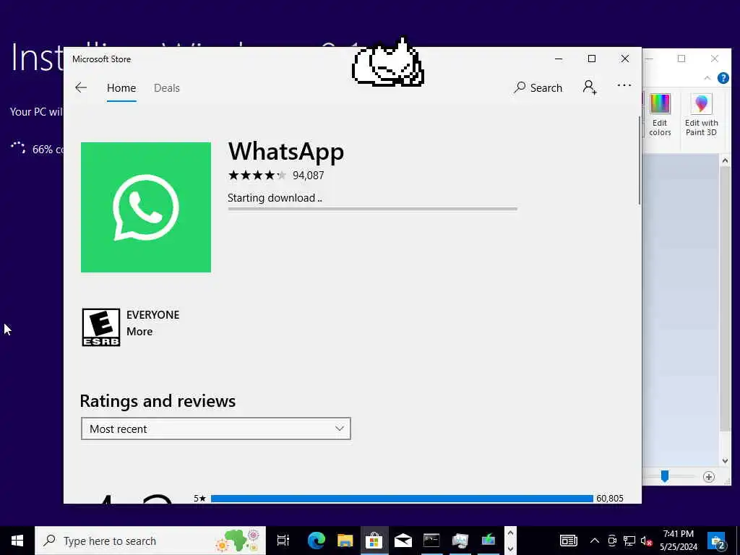Click the taskbar overflow down arrow
This screenshot has width=740, height=555.
(x=510, y=548)
